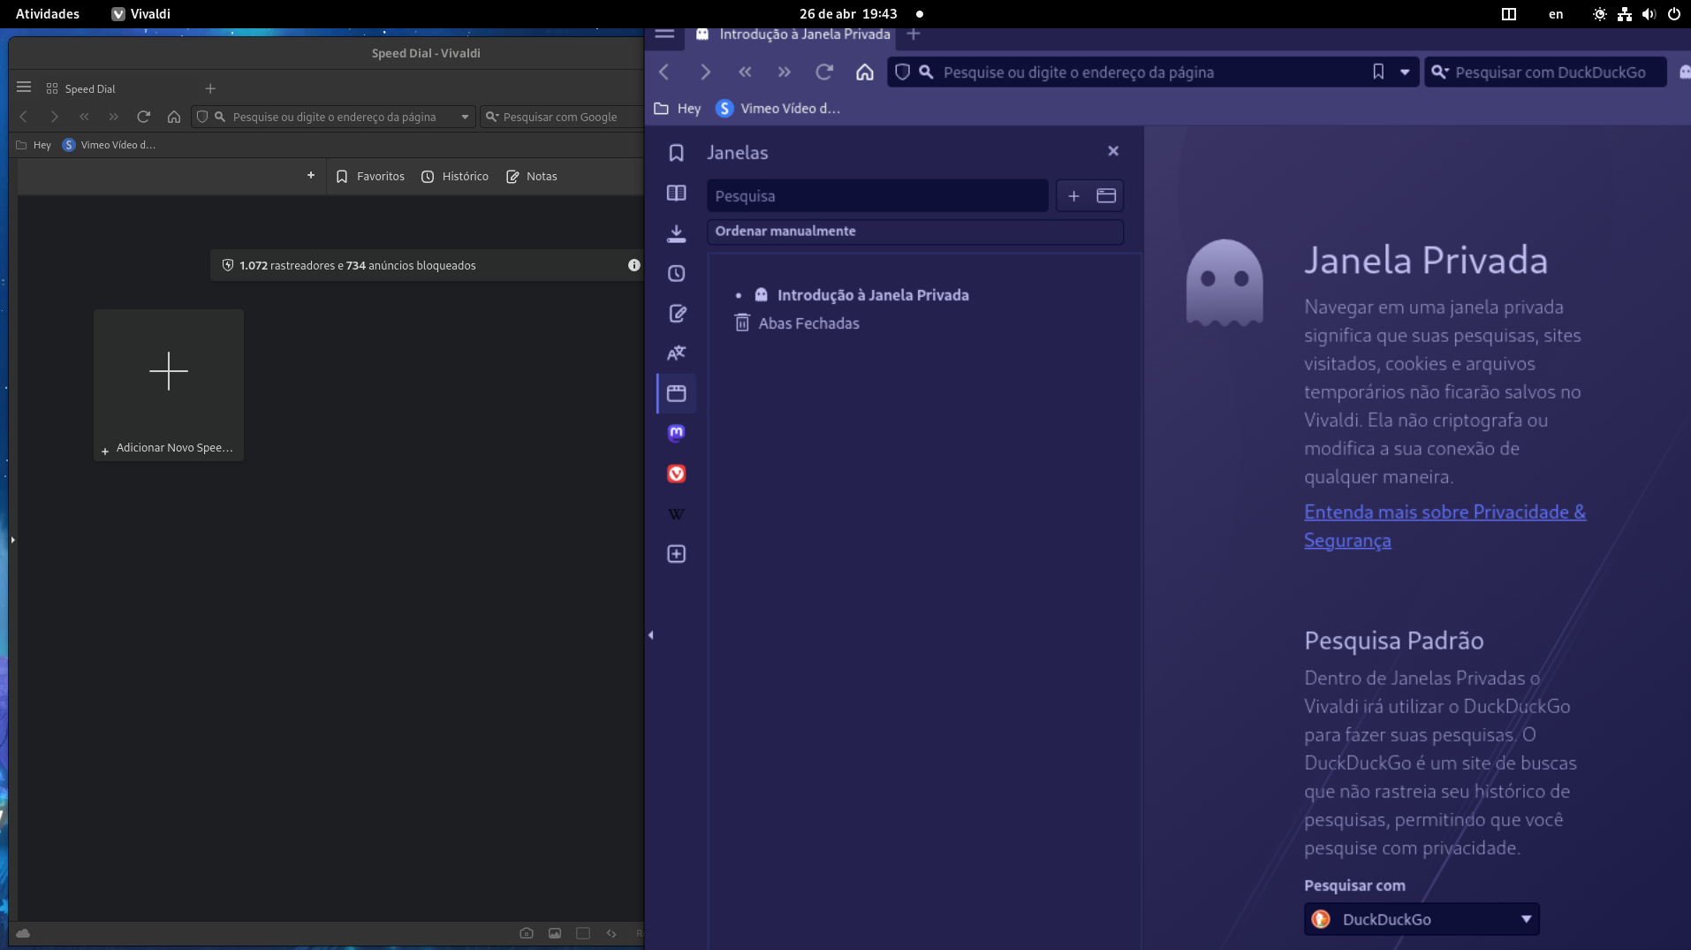This screenshot has height=950, width=1691.
Task: Open the Translate panel
Action: 676,353
